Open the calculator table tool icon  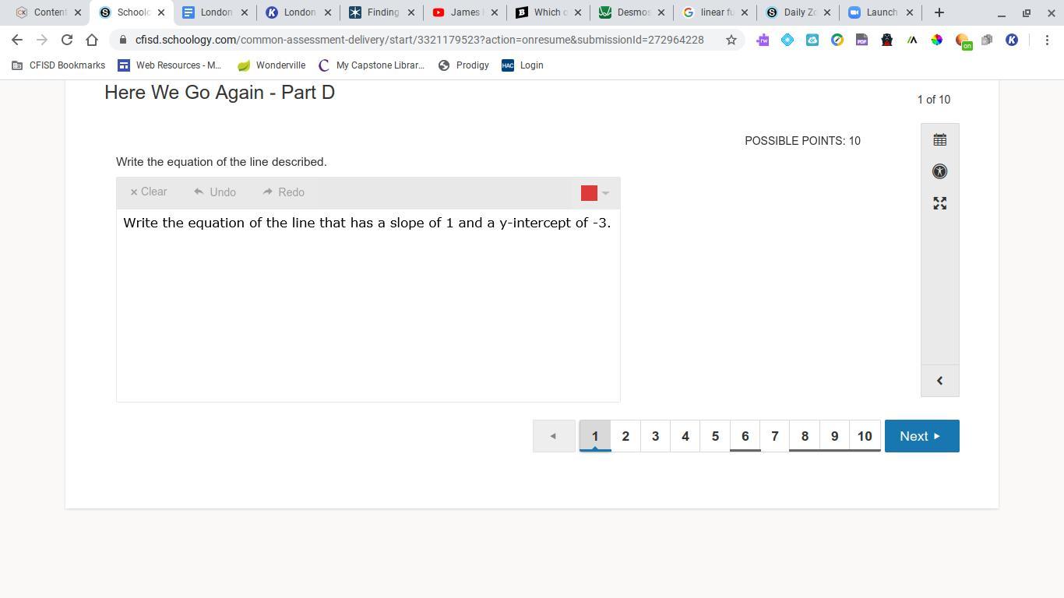(939, 140)
